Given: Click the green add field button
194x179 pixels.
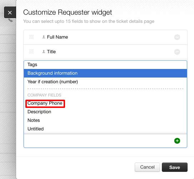Looking at the screenshot, I should tap(177, 141).
